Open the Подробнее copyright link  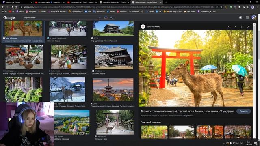coord(188,116)
